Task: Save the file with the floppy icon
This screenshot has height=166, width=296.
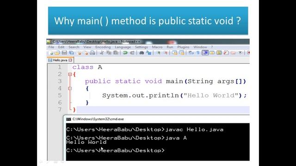Action: point(64,53)
